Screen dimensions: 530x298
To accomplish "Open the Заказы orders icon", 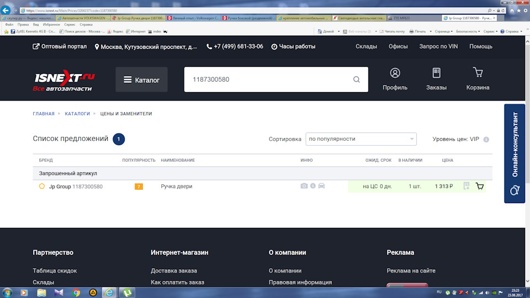I will pyautogui.click(x=436, y=79).
